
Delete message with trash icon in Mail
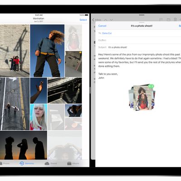175,19
